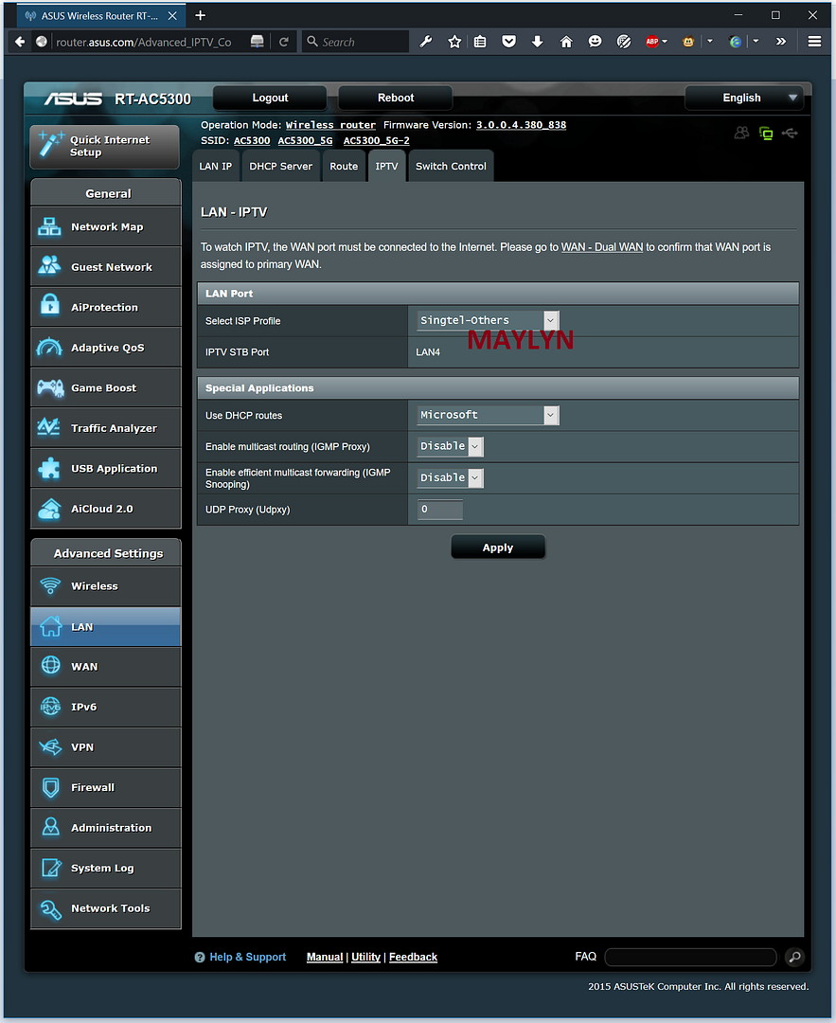The width and height of the screenshot is (836, 1023).
Task: Bookmark page with star icon
Action: 454,42
